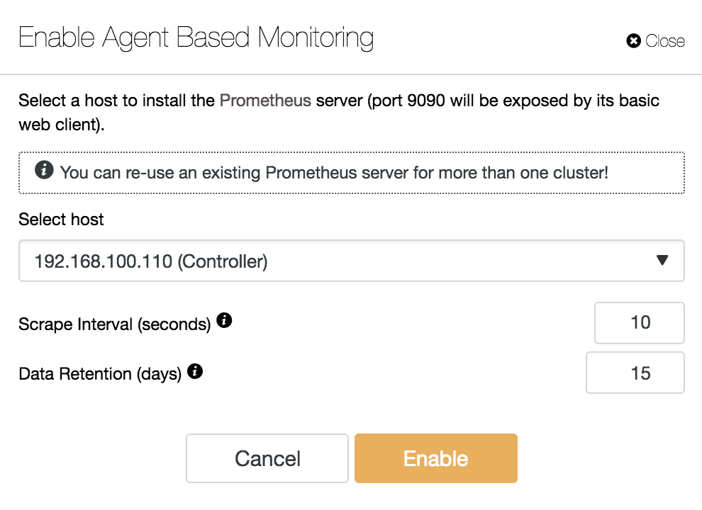Open the Select host combo box
The image size is (702, 510).
pyautogui.click(x=352, y=261)
